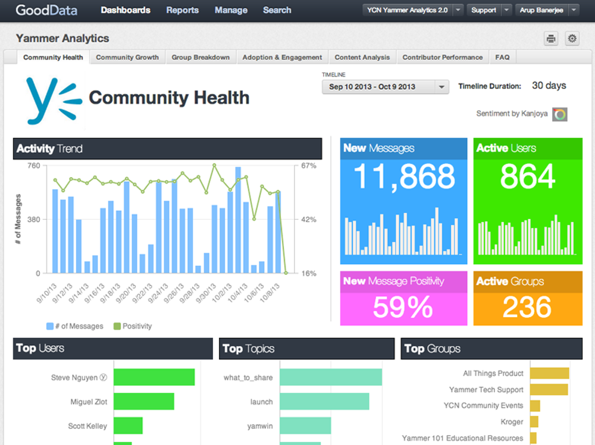Click the Yammer logo image
Viewport: 595px width, 445px height.
54,101
